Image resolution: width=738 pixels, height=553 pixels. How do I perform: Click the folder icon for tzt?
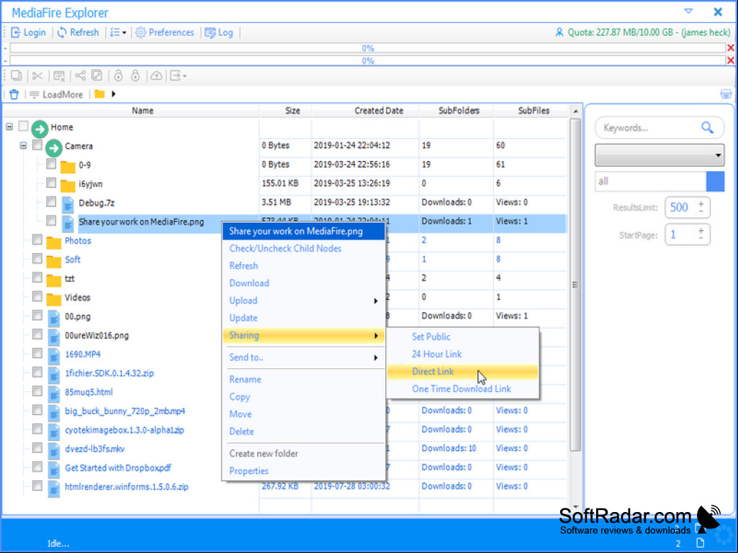pos(54,280)
